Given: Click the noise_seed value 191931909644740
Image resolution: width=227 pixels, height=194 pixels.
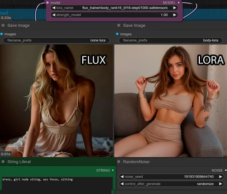Looking at the screenshot, I should pyautogui.click(x=199, y=177).
